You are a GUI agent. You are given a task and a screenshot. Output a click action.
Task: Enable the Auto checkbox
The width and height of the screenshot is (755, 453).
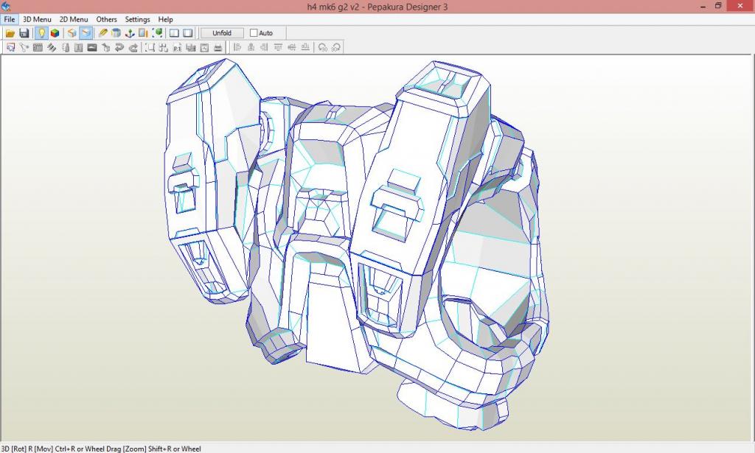[254, 33]
